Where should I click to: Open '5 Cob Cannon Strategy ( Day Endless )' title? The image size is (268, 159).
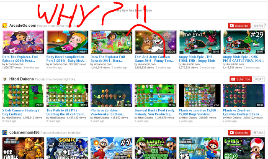pyautogui.click(x=21, y=112)
